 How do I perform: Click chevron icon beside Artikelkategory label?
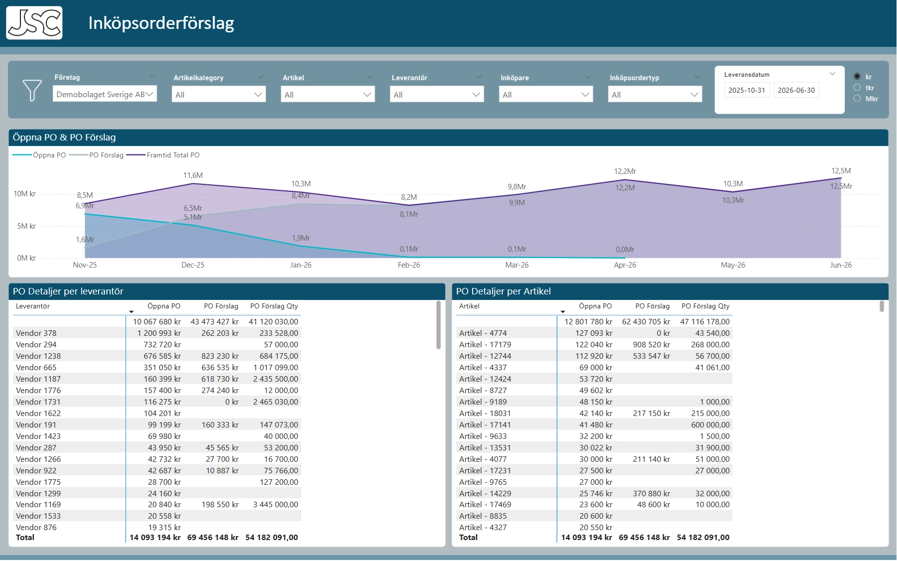tap(261, 77)
